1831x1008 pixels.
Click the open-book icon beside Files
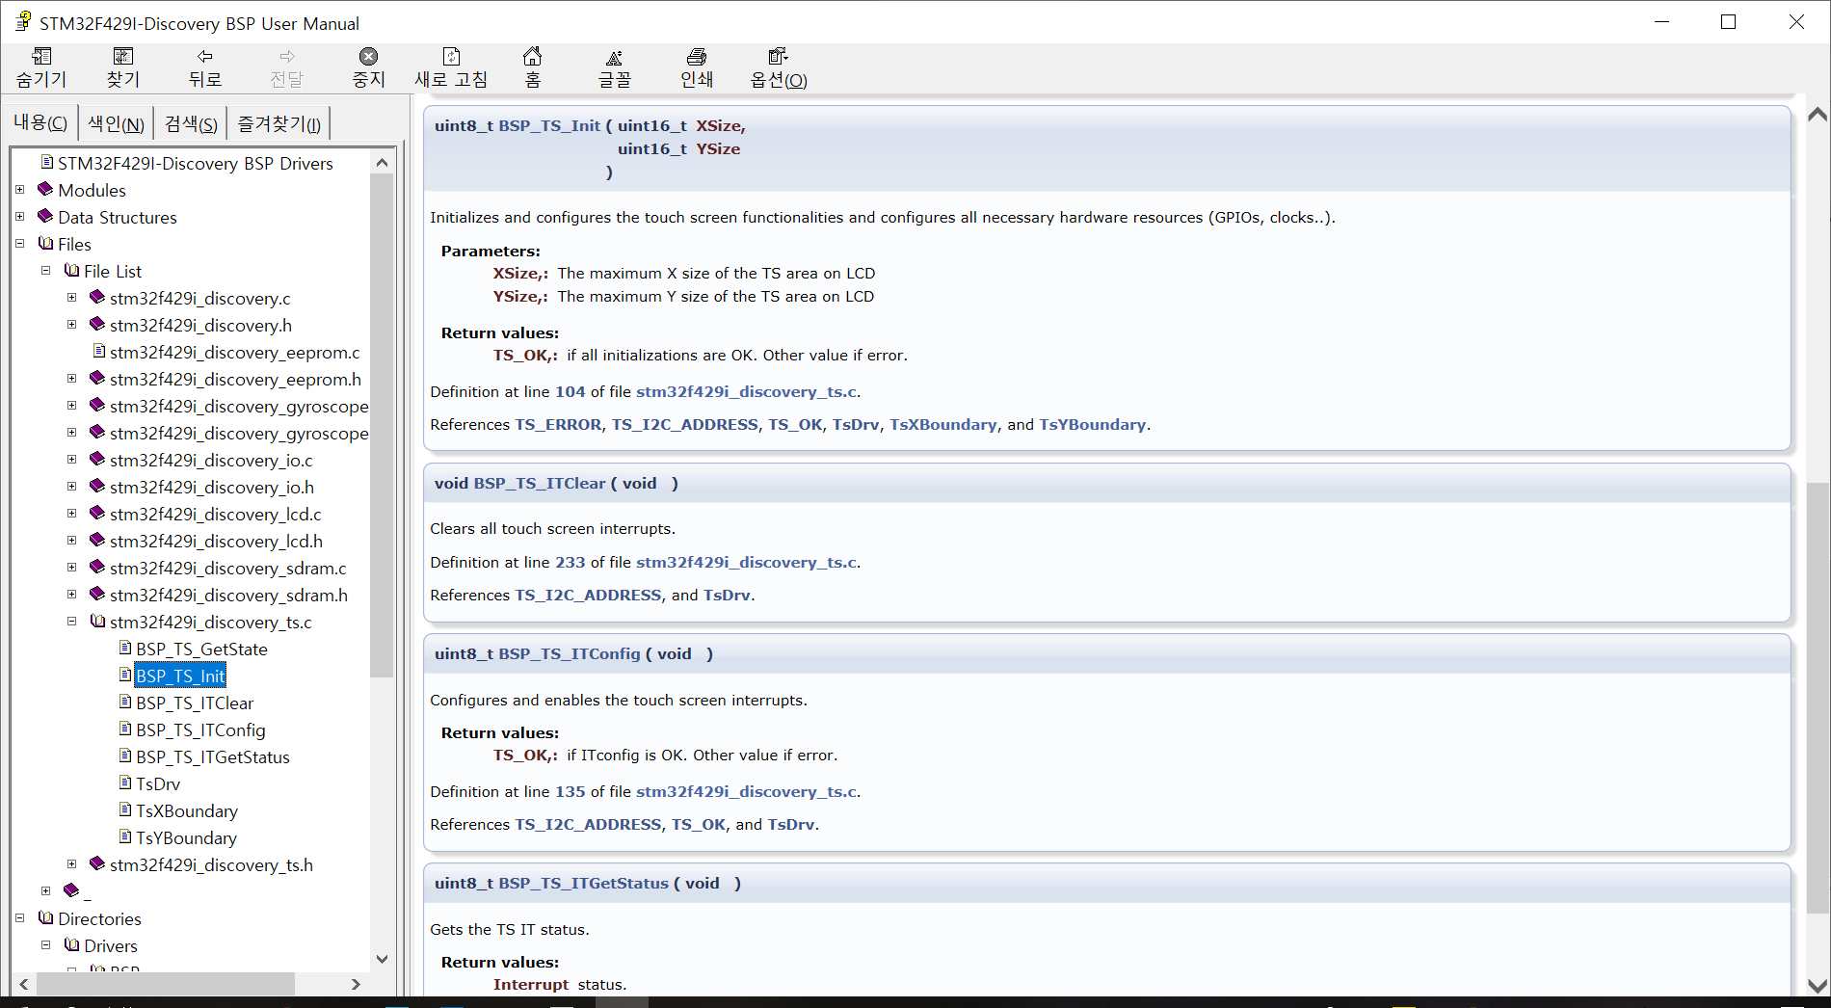[45, 243]
